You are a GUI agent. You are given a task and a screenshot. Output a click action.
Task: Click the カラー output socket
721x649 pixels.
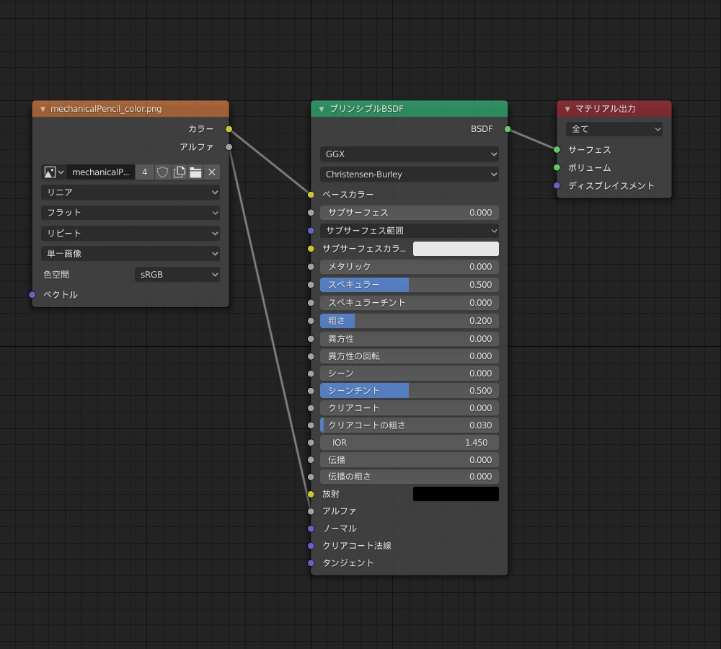(x=229, y=129)
